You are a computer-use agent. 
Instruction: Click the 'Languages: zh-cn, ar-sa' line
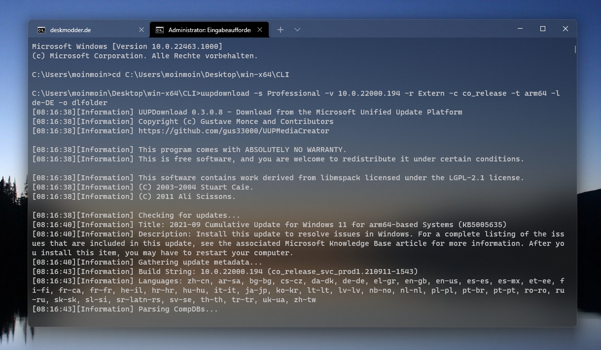click(x=298, y=290)
